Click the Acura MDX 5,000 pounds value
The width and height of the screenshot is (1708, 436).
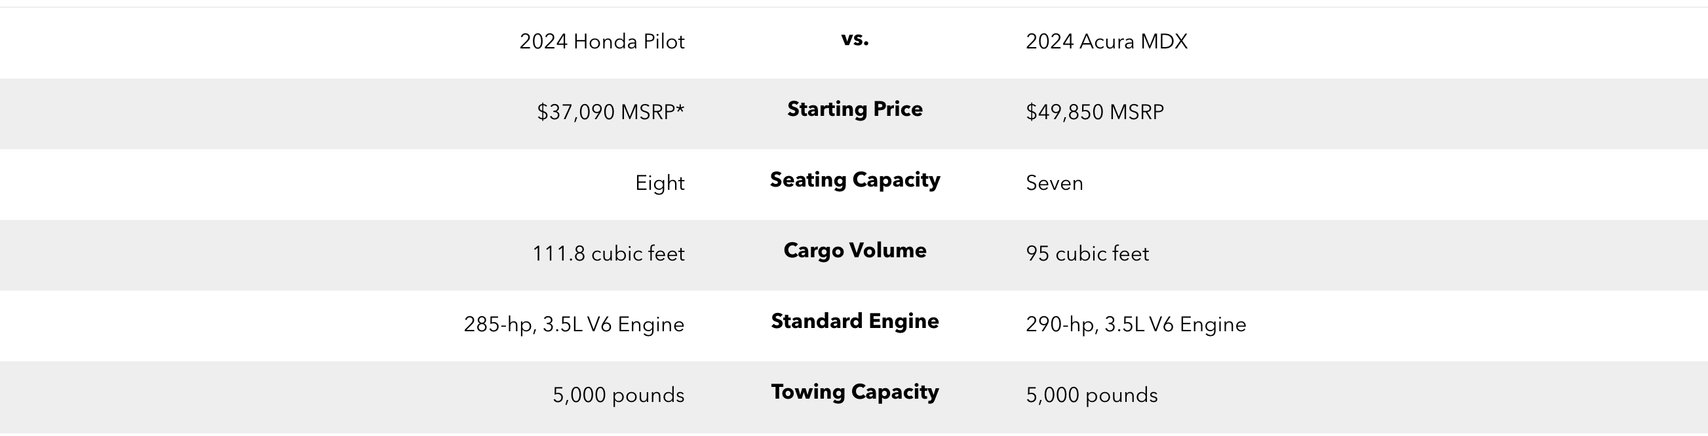[1091, 395]
